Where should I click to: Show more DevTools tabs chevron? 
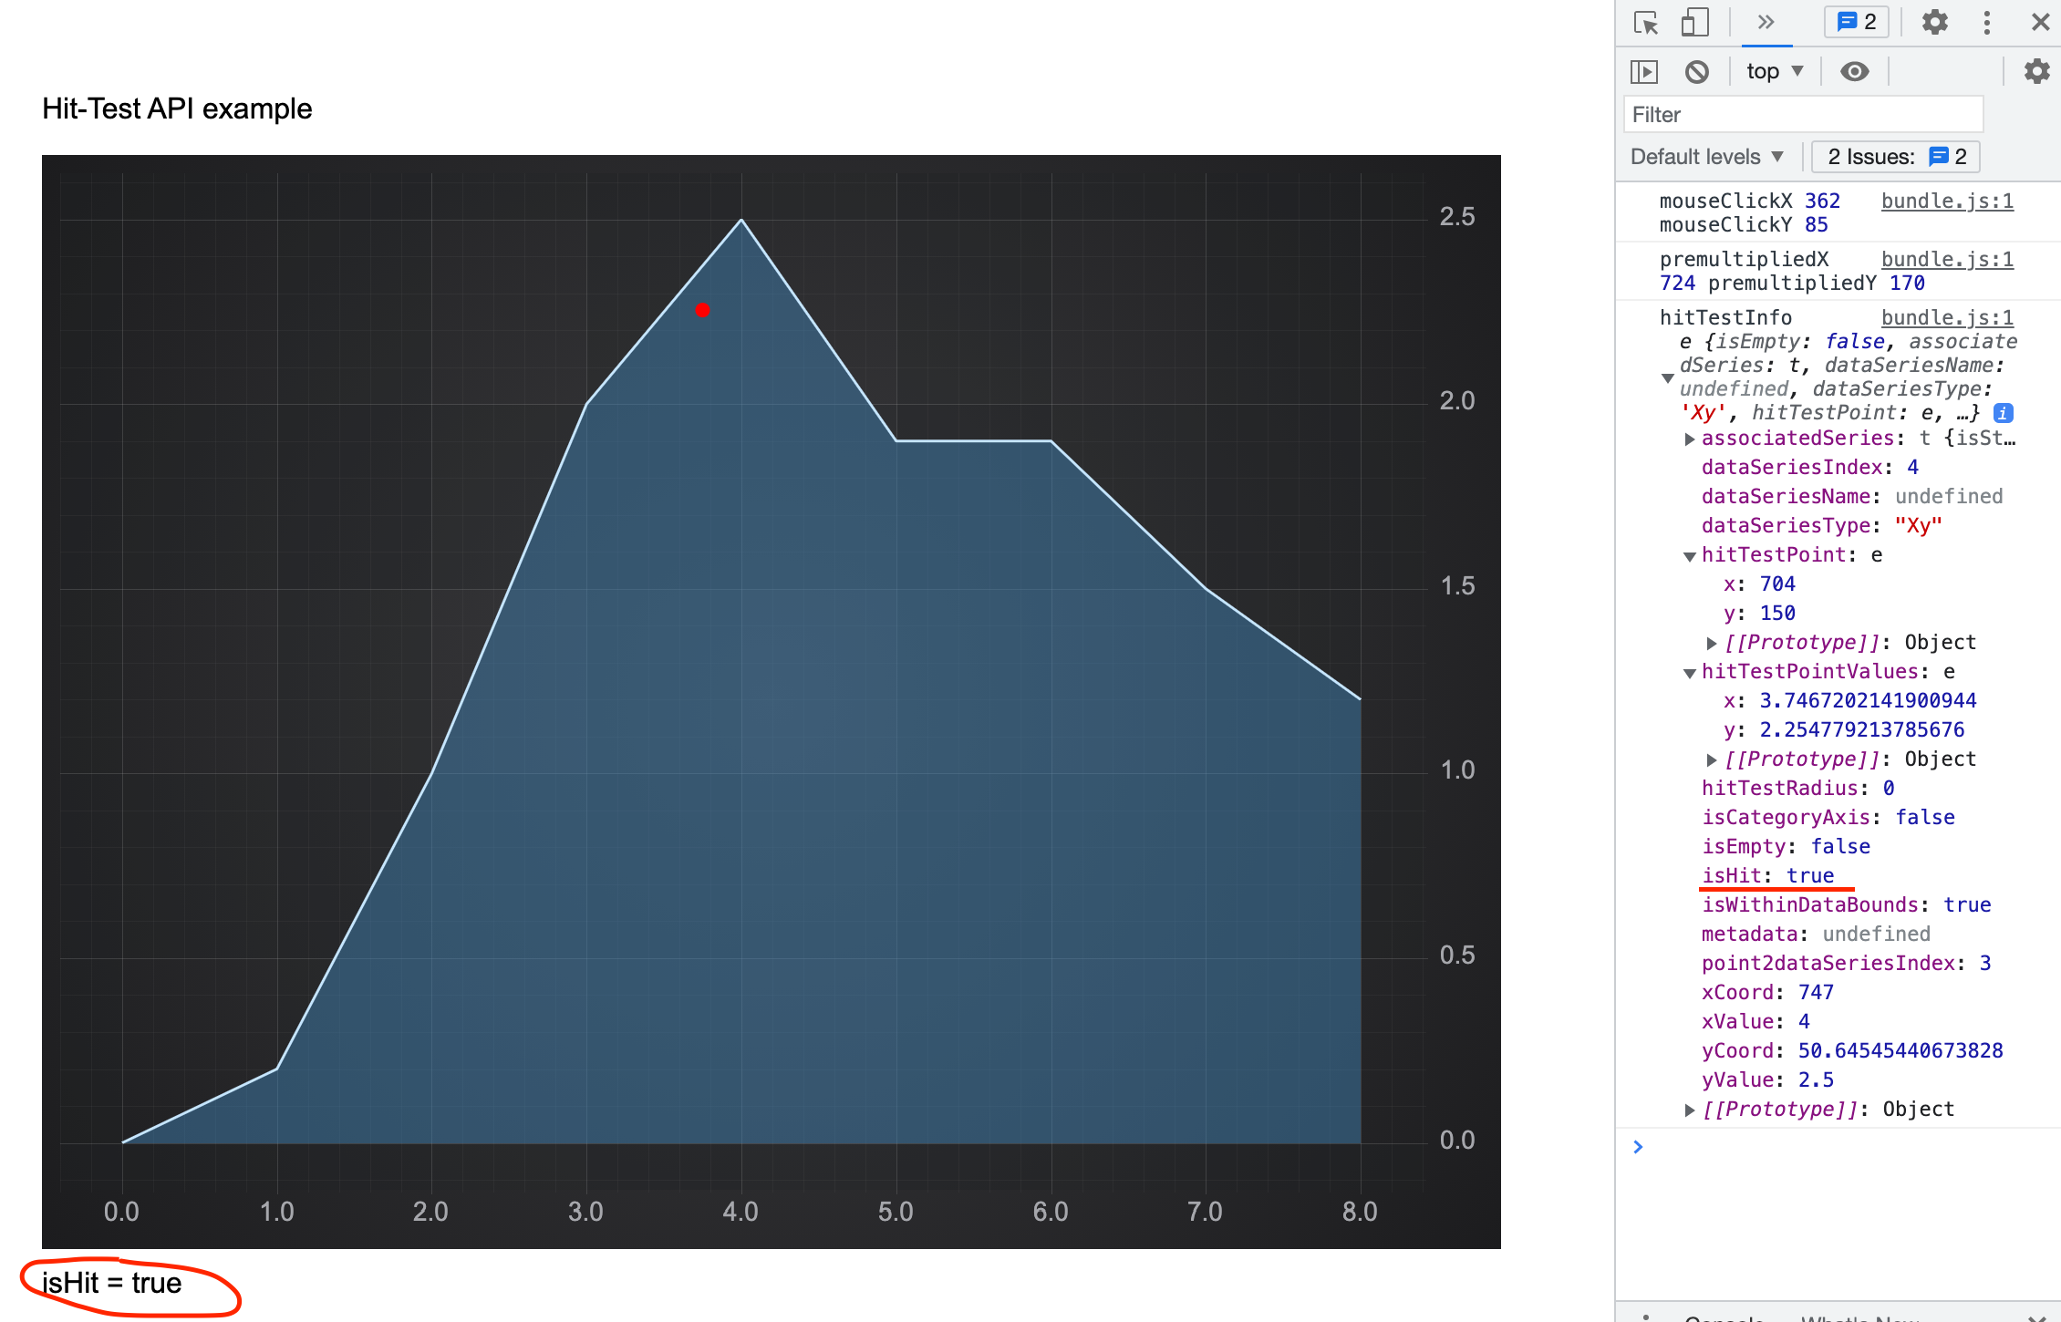[1766, 22]
